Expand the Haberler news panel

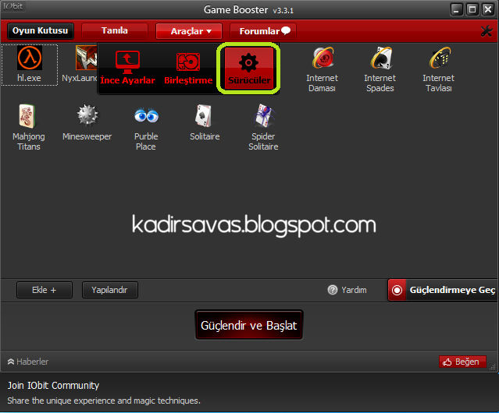(x=27, y=362)
